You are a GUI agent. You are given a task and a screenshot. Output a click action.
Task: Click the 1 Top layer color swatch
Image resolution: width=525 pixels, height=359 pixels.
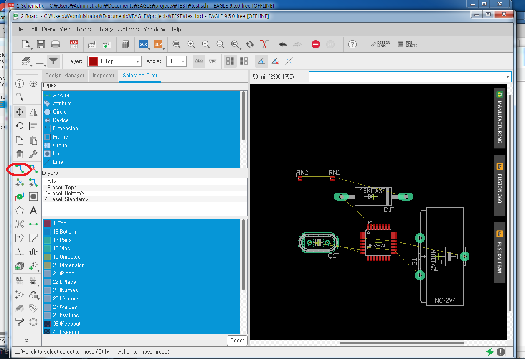[x=47, y=224]
